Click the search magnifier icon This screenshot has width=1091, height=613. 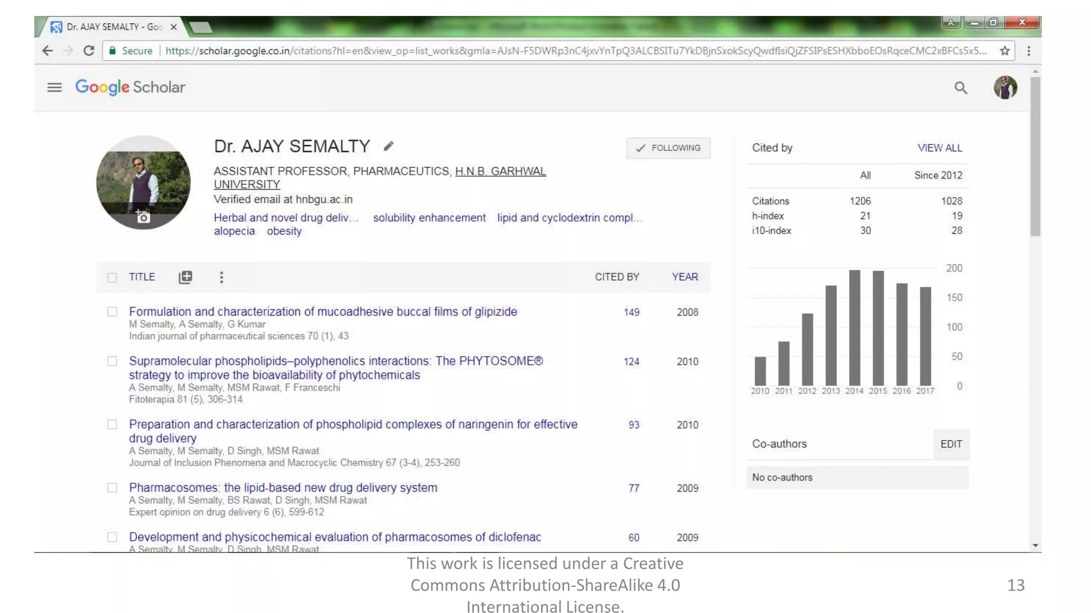point(960,88)
